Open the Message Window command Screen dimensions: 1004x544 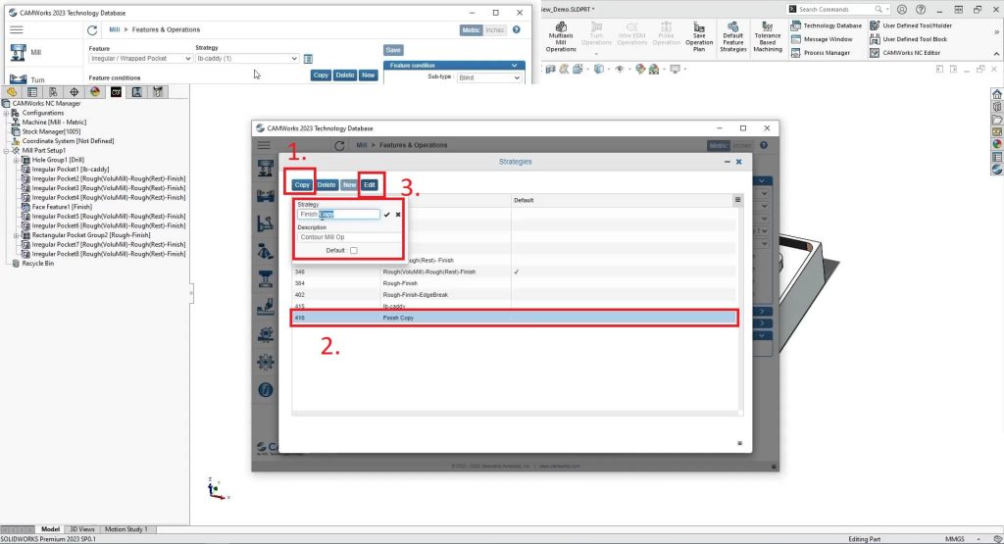[x=821, y=39]
